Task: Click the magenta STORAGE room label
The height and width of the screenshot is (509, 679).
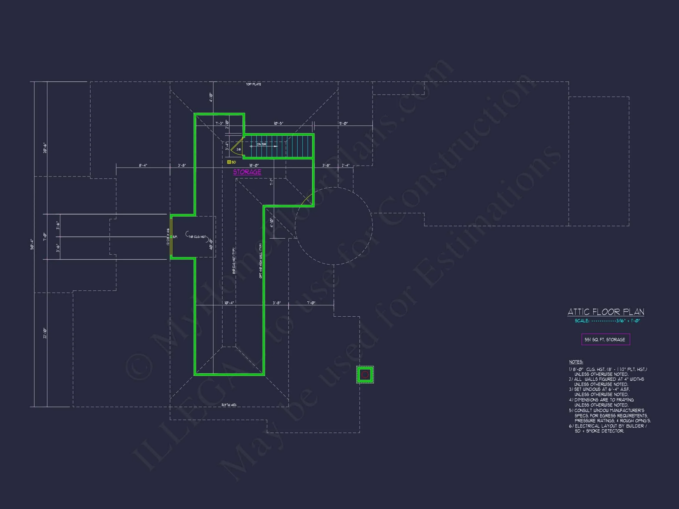Action: point(247,172)
